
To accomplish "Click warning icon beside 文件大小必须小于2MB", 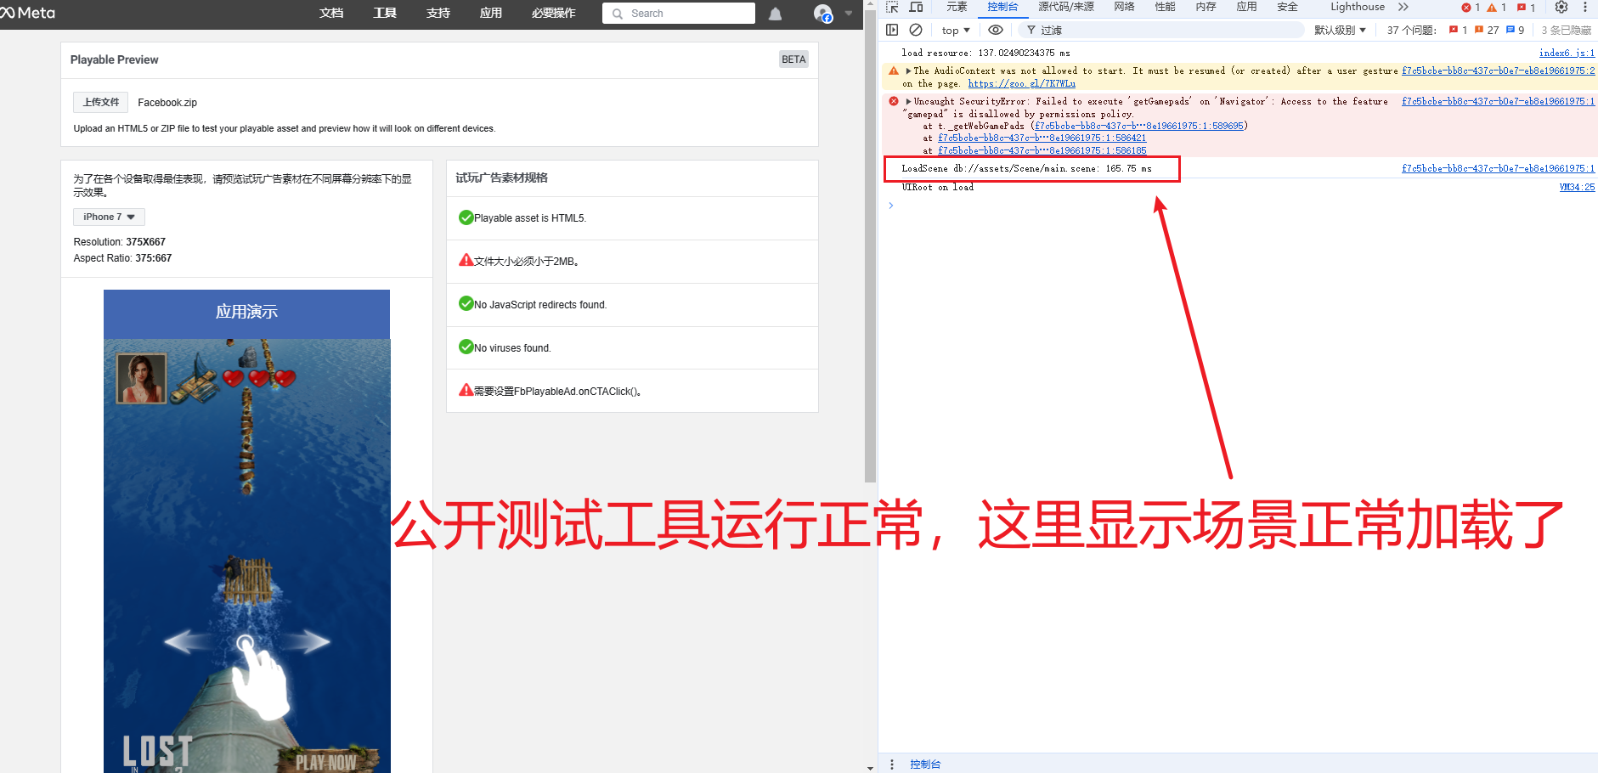I will pos(466,260).
